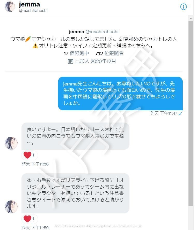Click the carrot emoji in the bio

pos(28,39)
